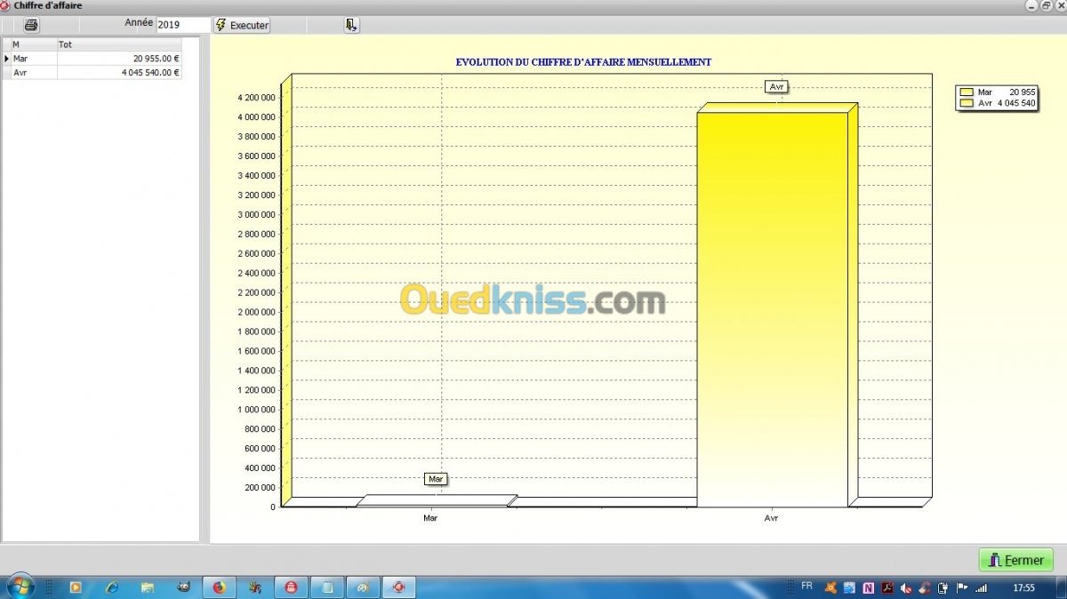
Task: Click the Action Center flag icon in the tray
Action: [x=962, y=587]
